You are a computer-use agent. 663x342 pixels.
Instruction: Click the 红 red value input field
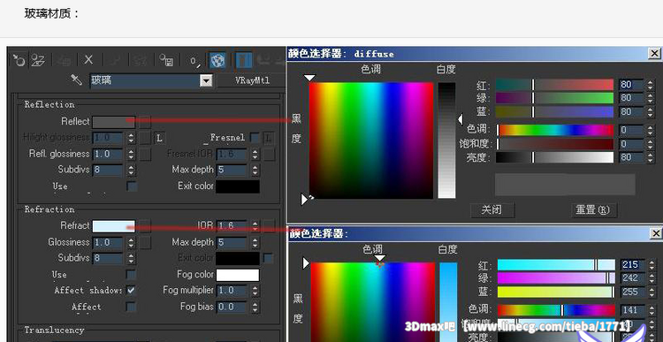pos(631,85)
